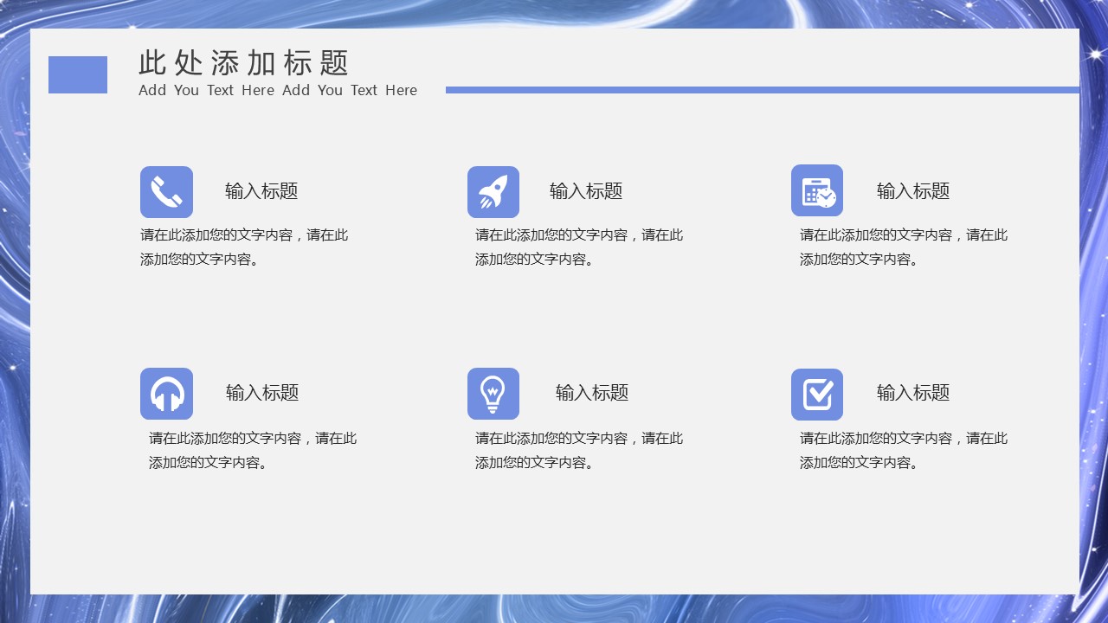The image size is (1108, 623).
Task: Click 输入标题 heading beside the light bulb icon
Action: point(592,393)
